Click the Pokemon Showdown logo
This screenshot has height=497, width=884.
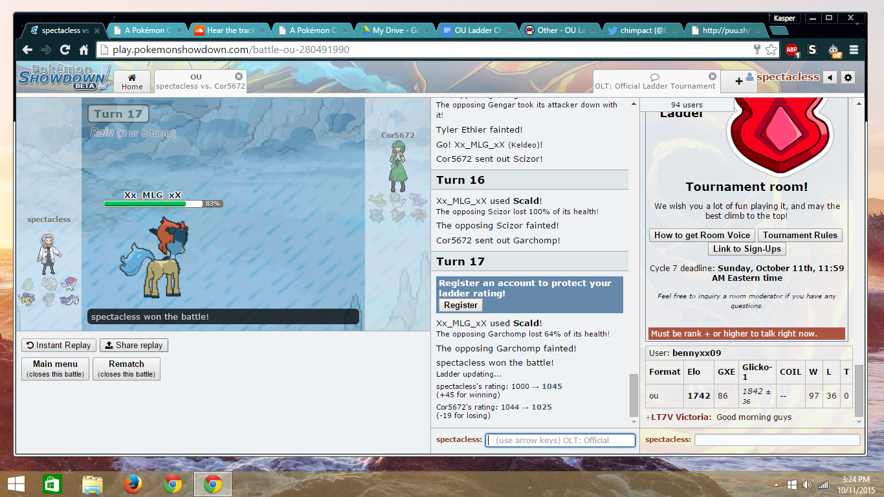63,77
